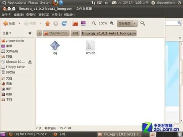
Task: Eject the Ubuntu 10 disc
Action: pos(30,62)
